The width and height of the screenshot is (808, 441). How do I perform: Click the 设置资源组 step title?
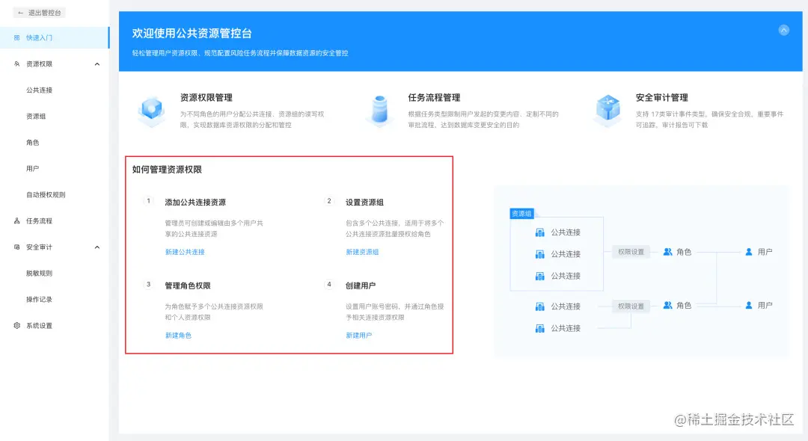click(364, 203)
